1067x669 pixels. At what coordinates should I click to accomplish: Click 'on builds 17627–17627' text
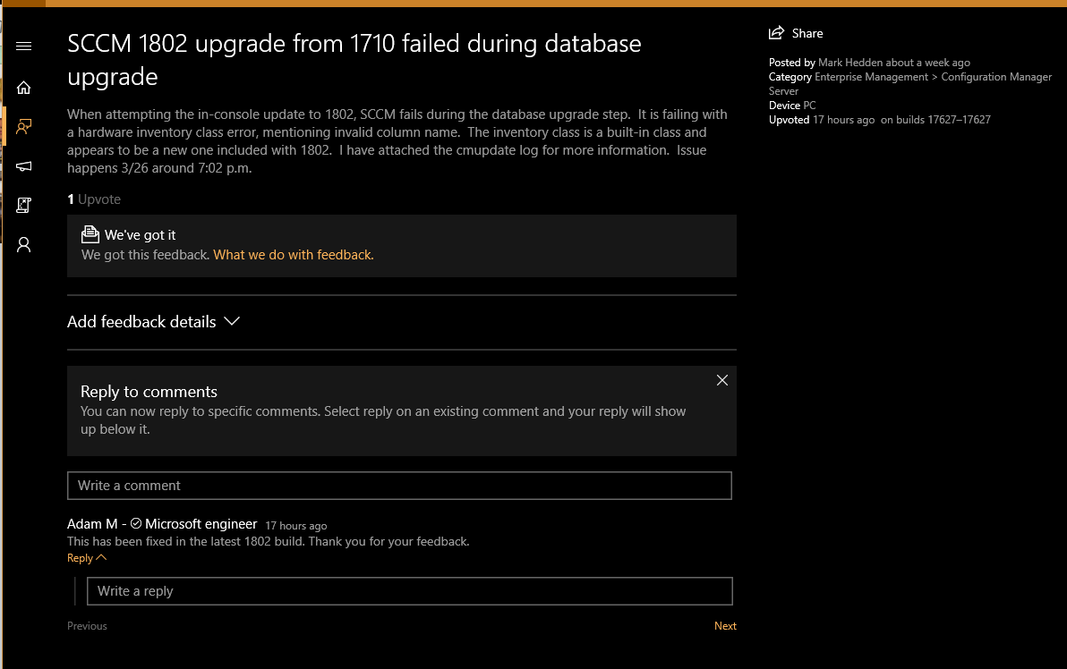click(935, 120)
